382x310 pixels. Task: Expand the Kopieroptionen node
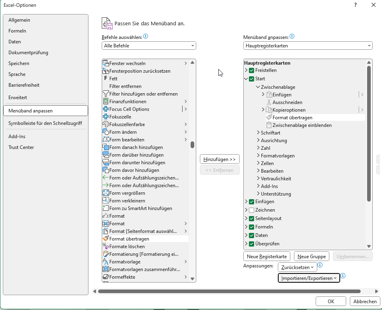pos(263,110)
